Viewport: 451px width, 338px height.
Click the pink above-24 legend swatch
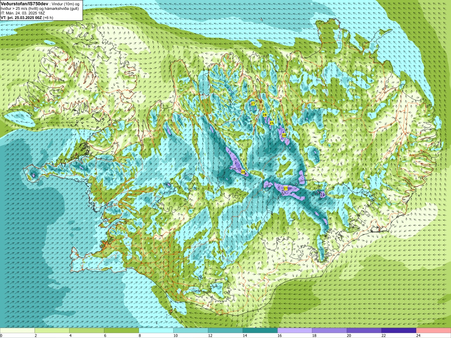tap(434, 331)
